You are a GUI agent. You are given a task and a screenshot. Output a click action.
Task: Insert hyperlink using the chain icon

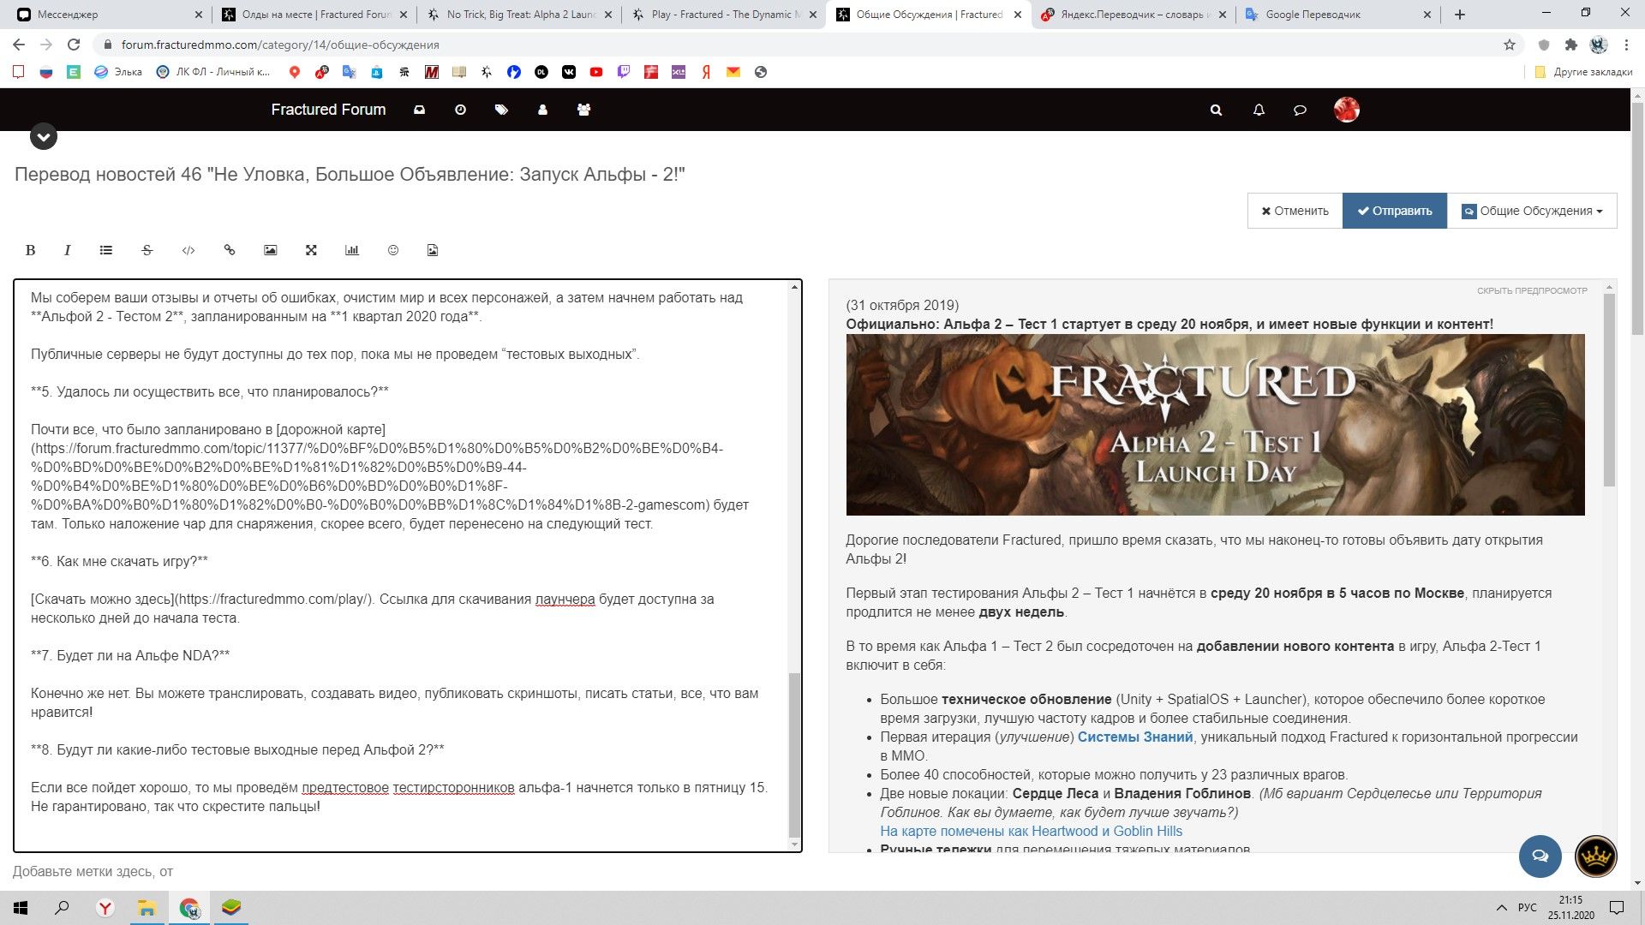tap(230, 250)
